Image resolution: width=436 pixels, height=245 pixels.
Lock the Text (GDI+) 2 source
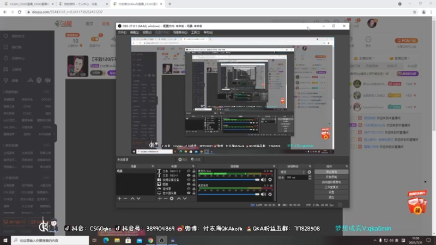coord(194,171)
